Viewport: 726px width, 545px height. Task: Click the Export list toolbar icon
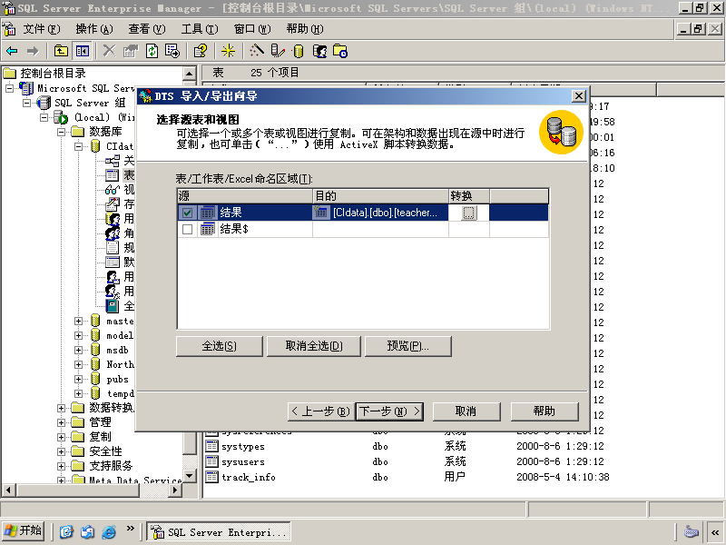(x=172, y=51)
